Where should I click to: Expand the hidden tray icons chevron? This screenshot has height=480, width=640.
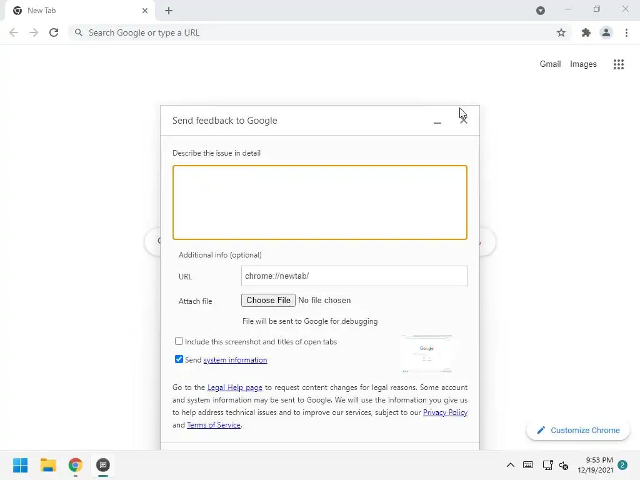(x=510, y=465)
